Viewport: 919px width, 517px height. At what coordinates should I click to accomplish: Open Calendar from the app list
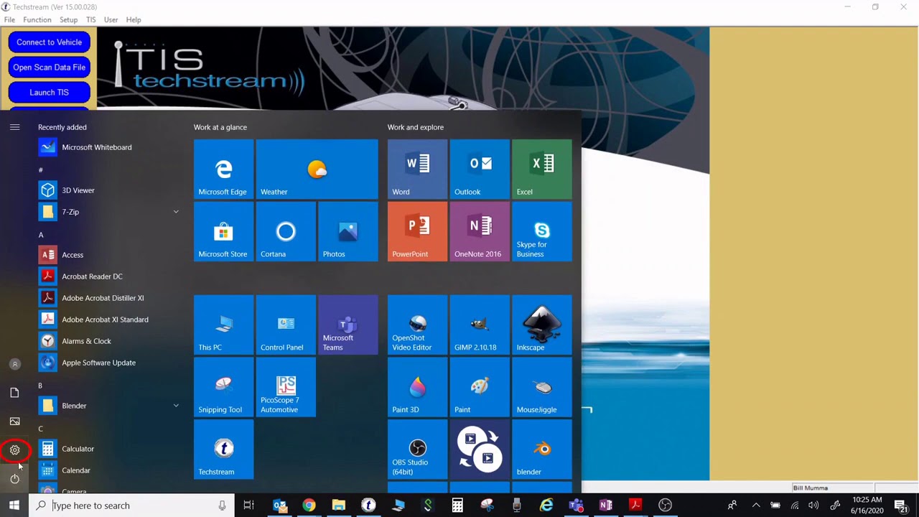[x=109, y=470]
